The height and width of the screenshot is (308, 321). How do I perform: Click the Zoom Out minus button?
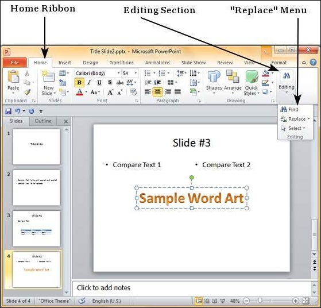click(246, 301)
